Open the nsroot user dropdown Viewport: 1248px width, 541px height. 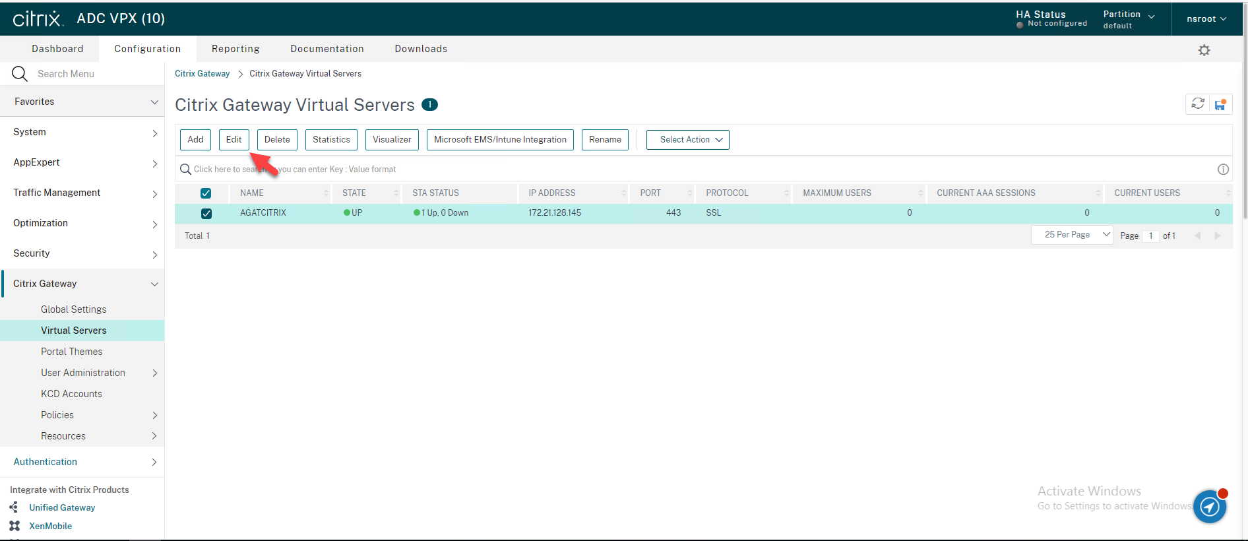[1206, 19]
